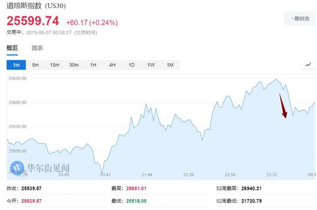Select the 1m interval
This screenshot has width=317, height=210.
[16, 65]
